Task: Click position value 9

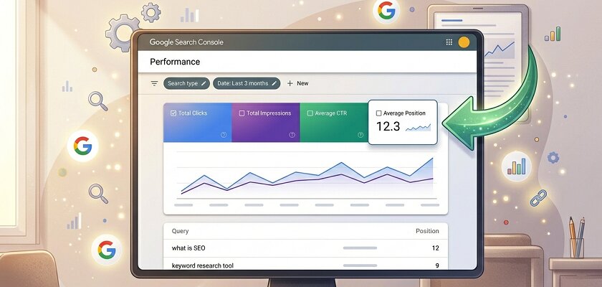Action: pos(437,265)
